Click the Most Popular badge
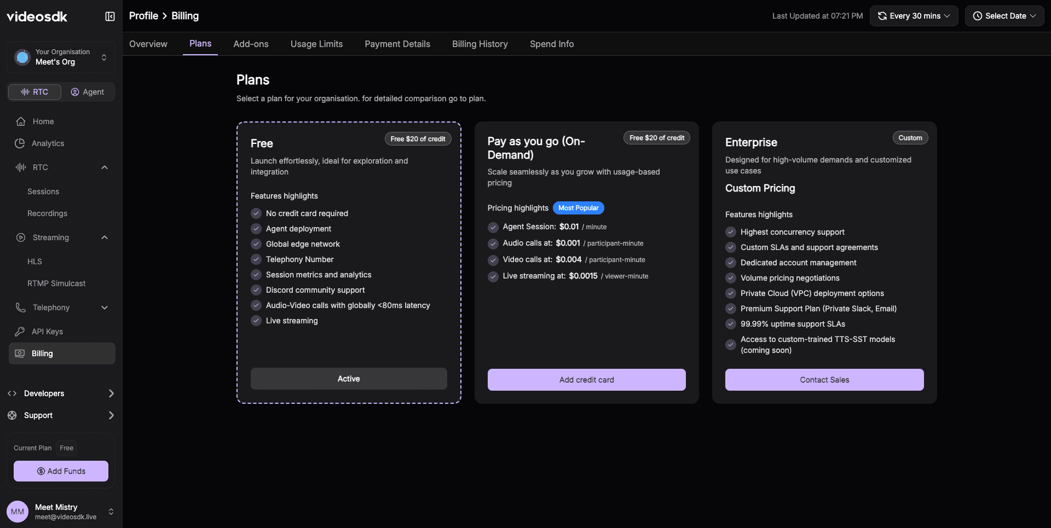1051x528 pixels. click(x=578, y=208)
